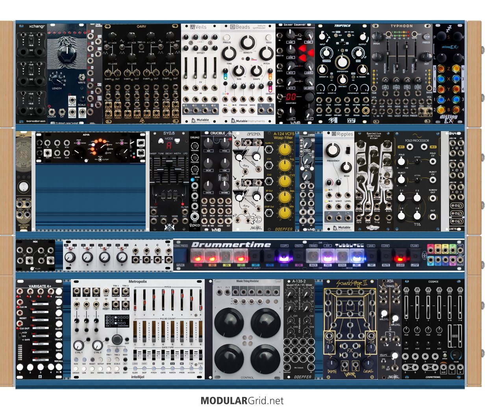485x409 pixels.
Task: Click the FOLD knob on Fold Processor
Action: 401,162
